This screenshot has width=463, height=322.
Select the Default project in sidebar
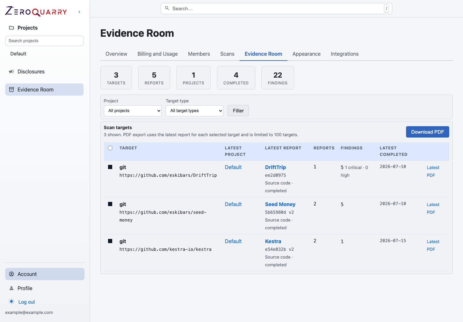(x=18, y=54)
